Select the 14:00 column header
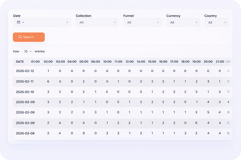The height and width of the screenshot is (160, 241). coord(141,62)
